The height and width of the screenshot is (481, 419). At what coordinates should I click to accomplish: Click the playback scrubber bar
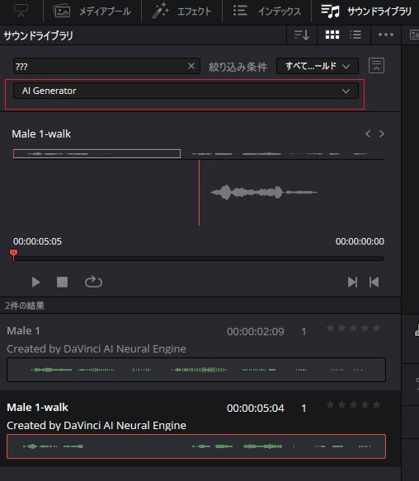click(199, 259)
